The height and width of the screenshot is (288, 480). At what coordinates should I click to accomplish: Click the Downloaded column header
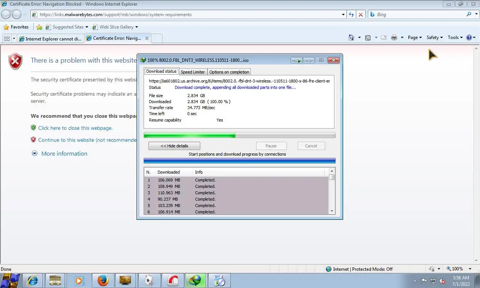pos(174,172)
